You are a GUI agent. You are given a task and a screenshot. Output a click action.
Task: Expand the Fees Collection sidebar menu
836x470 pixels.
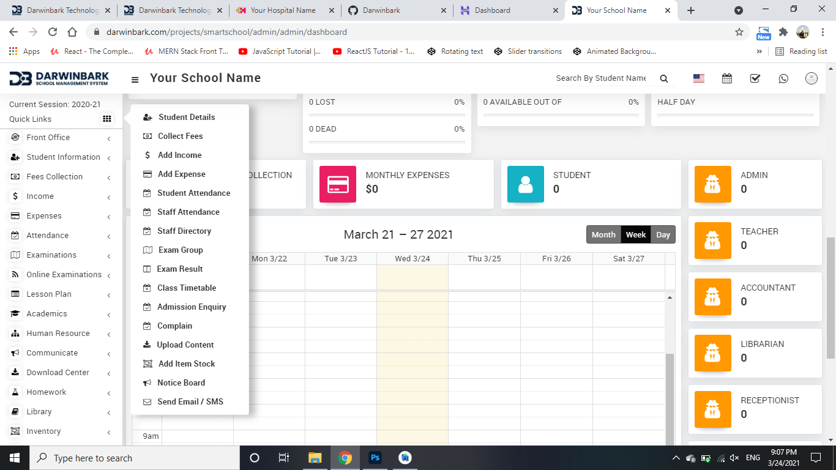tap(54, 177)
